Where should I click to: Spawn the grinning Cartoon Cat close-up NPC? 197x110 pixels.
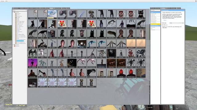tap(141, 14)
